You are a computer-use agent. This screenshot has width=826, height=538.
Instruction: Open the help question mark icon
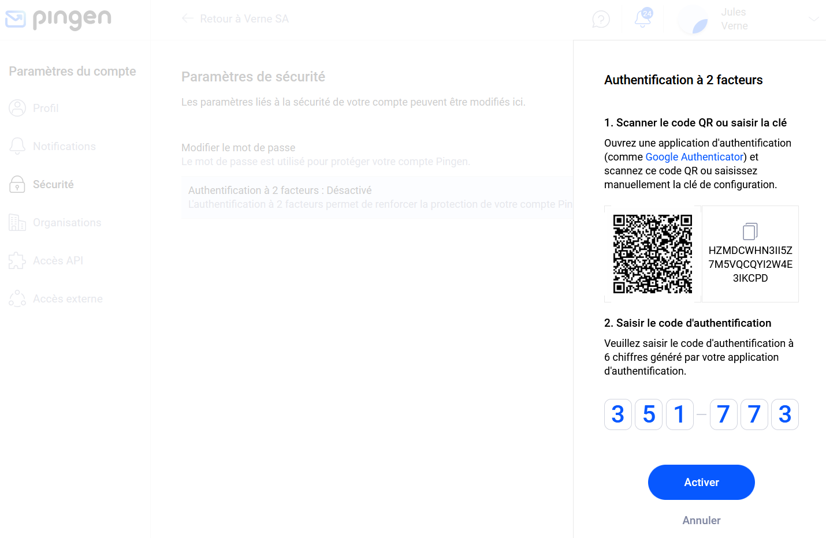(x=601, y=19)
